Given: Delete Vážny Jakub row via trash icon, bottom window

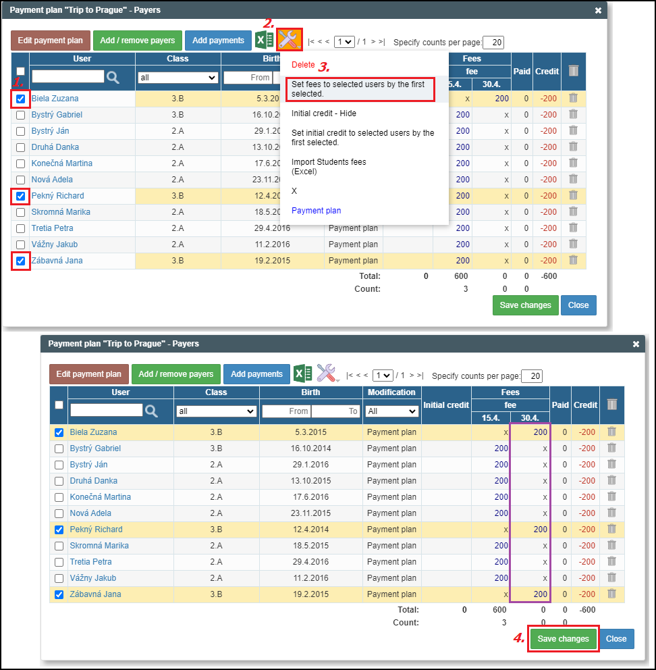Looking at the screenshot, I should tap(611, 577).
